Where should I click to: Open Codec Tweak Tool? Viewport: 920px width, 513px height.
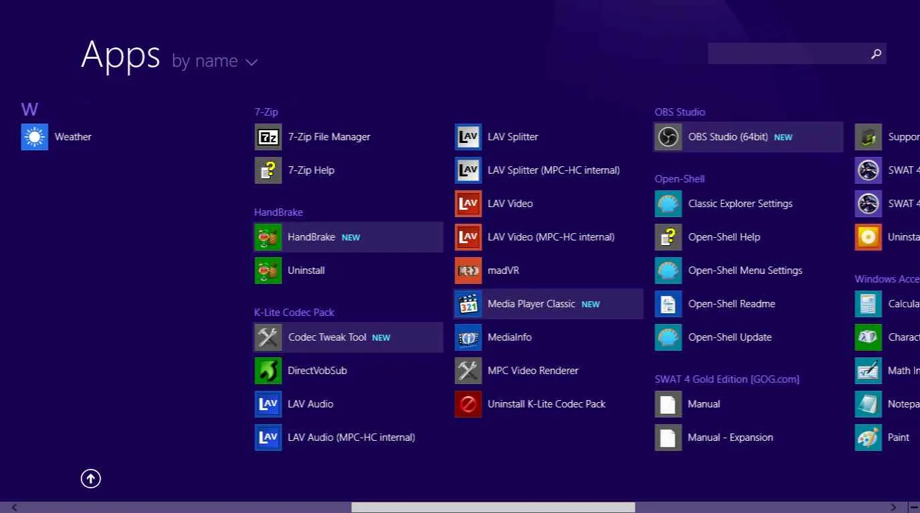[348, 337]
